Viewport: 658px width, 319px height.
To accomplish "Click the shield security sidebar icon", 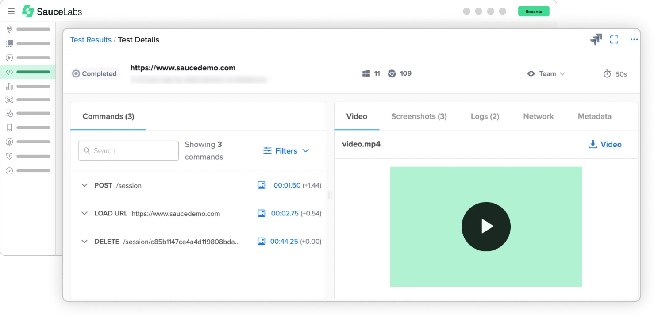I will [9, 156].
